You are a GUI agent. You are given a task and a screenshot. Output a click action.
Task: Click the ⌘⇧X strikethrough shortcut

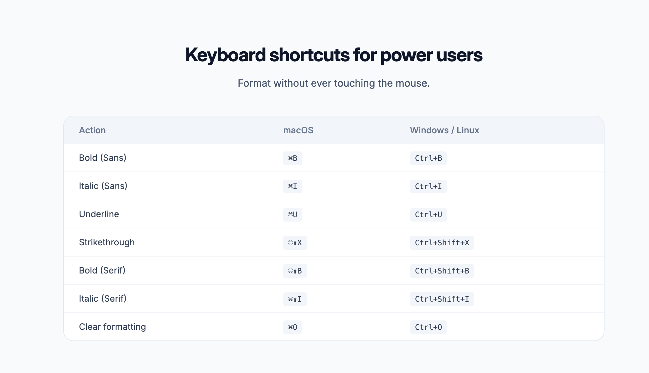[x=295, y=243]
